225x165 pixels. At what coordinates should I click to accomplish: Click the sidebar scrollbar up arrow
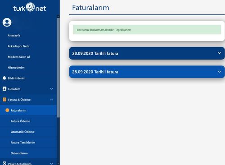click(x=58, y=17)
